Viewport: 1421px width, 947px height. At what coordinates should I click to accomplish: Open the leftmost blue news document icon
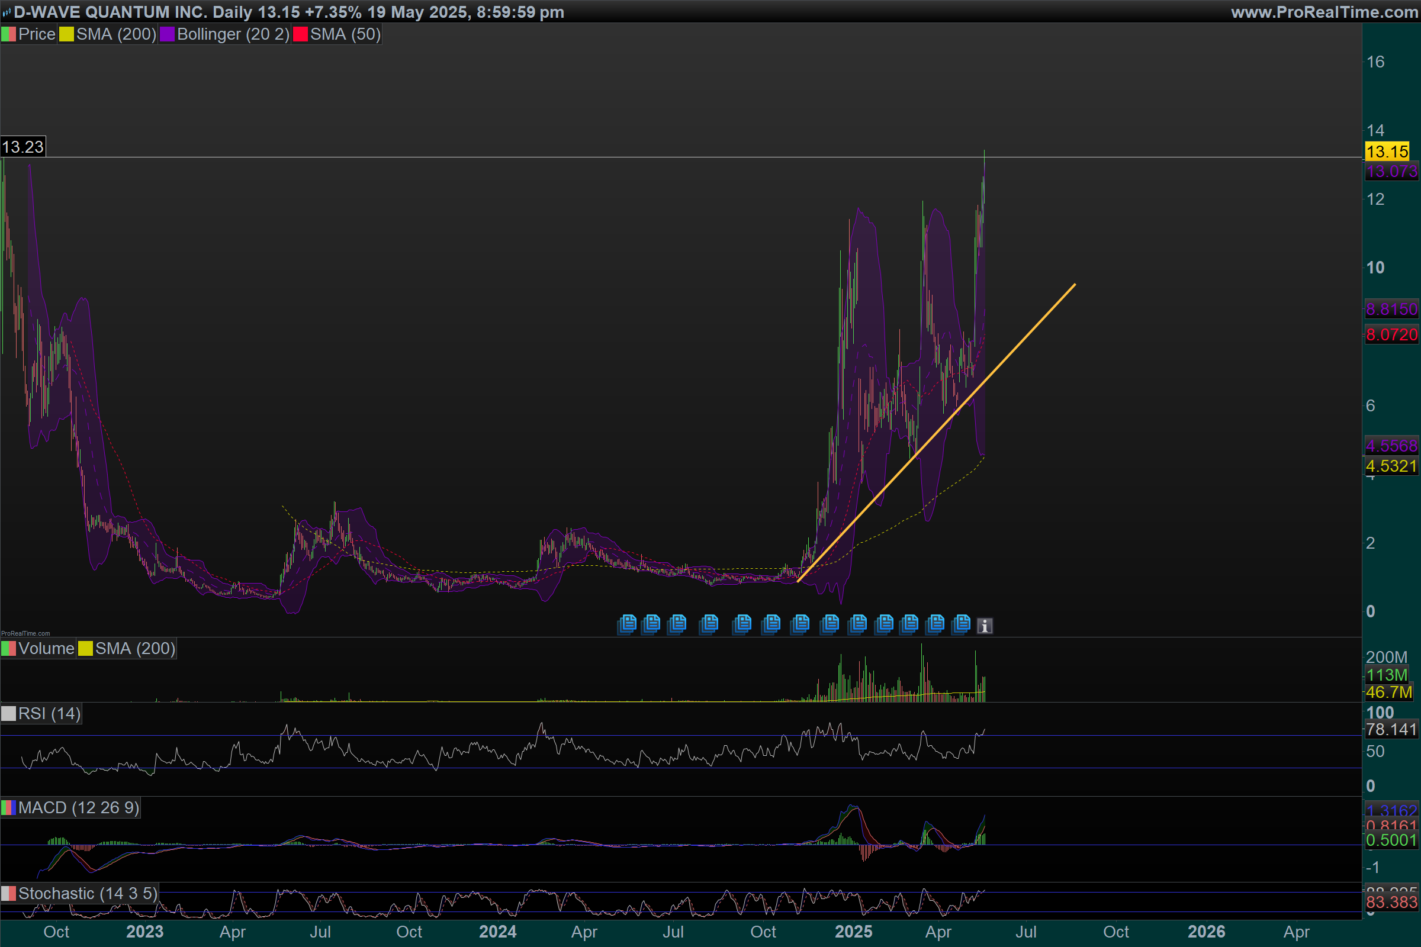627,624
